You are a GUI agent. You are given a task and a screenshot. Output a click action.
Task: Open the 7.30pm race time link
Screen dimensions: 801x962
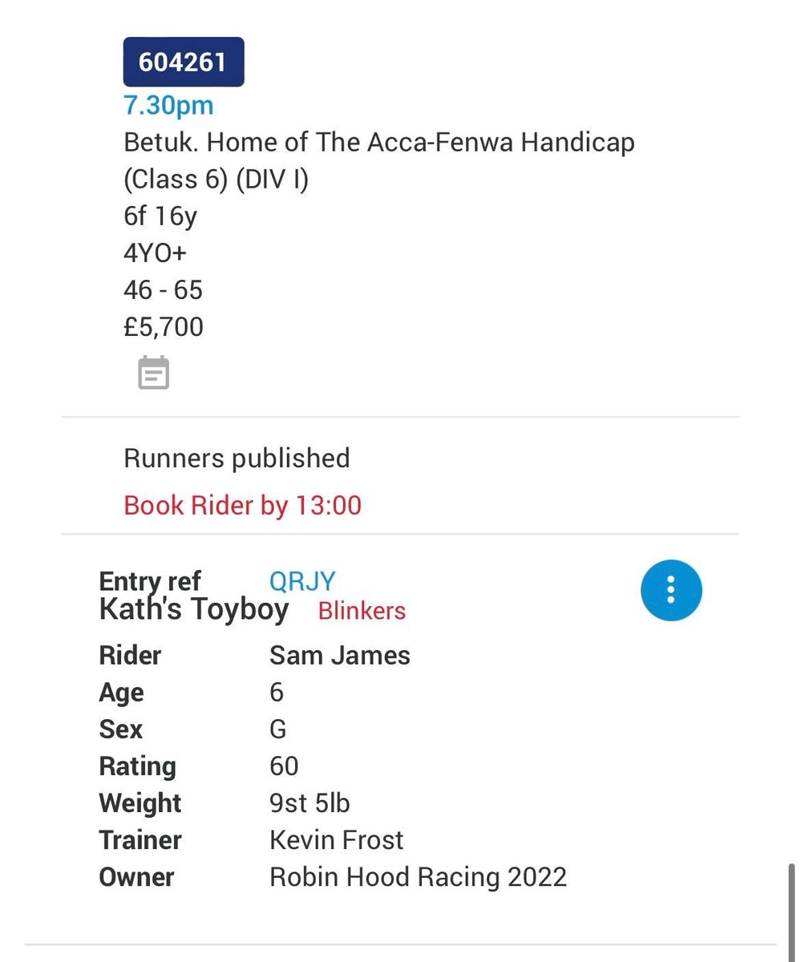click(168, 105)
